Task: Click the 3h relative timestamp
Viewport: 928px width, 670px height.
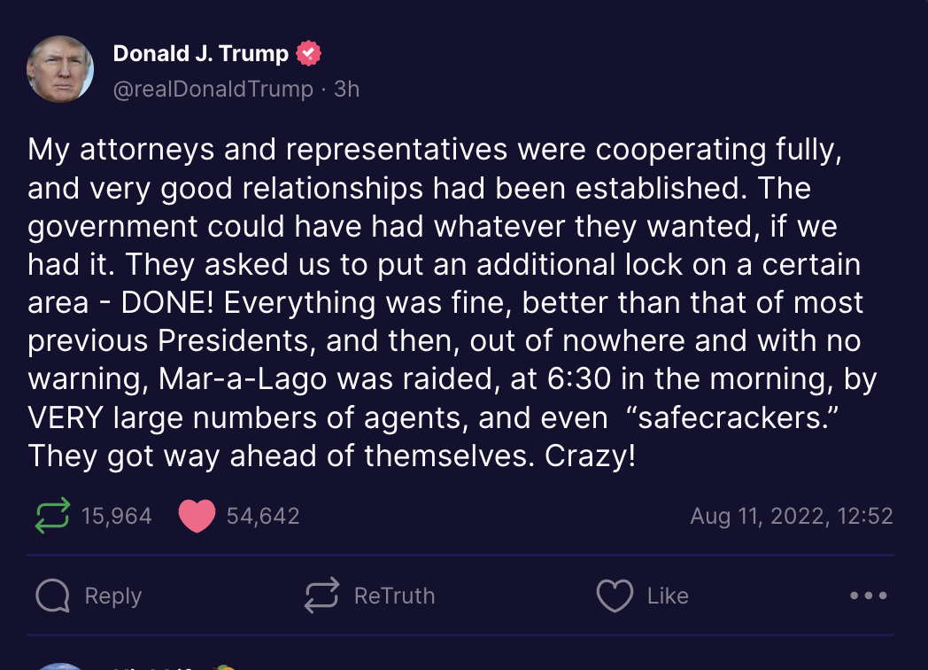Action: (347, 89)
